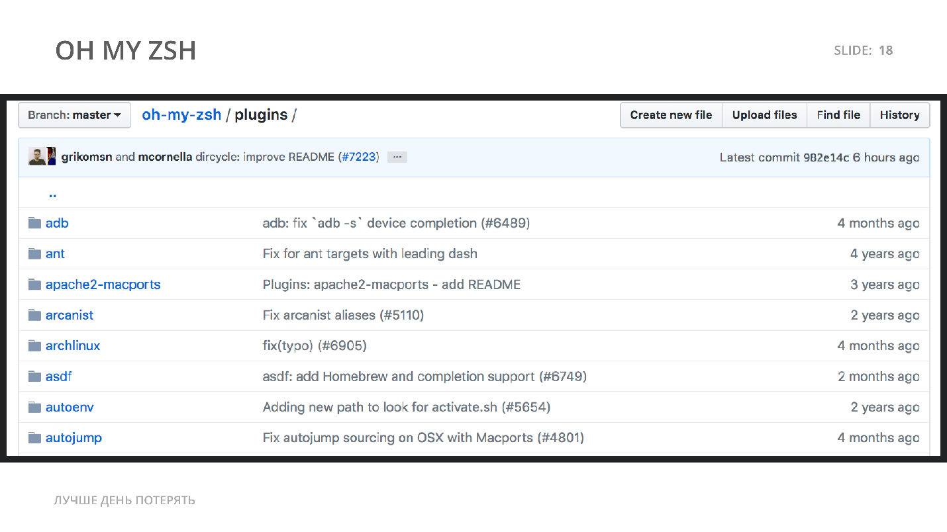Click the Create new file button

tap(671, 115)
